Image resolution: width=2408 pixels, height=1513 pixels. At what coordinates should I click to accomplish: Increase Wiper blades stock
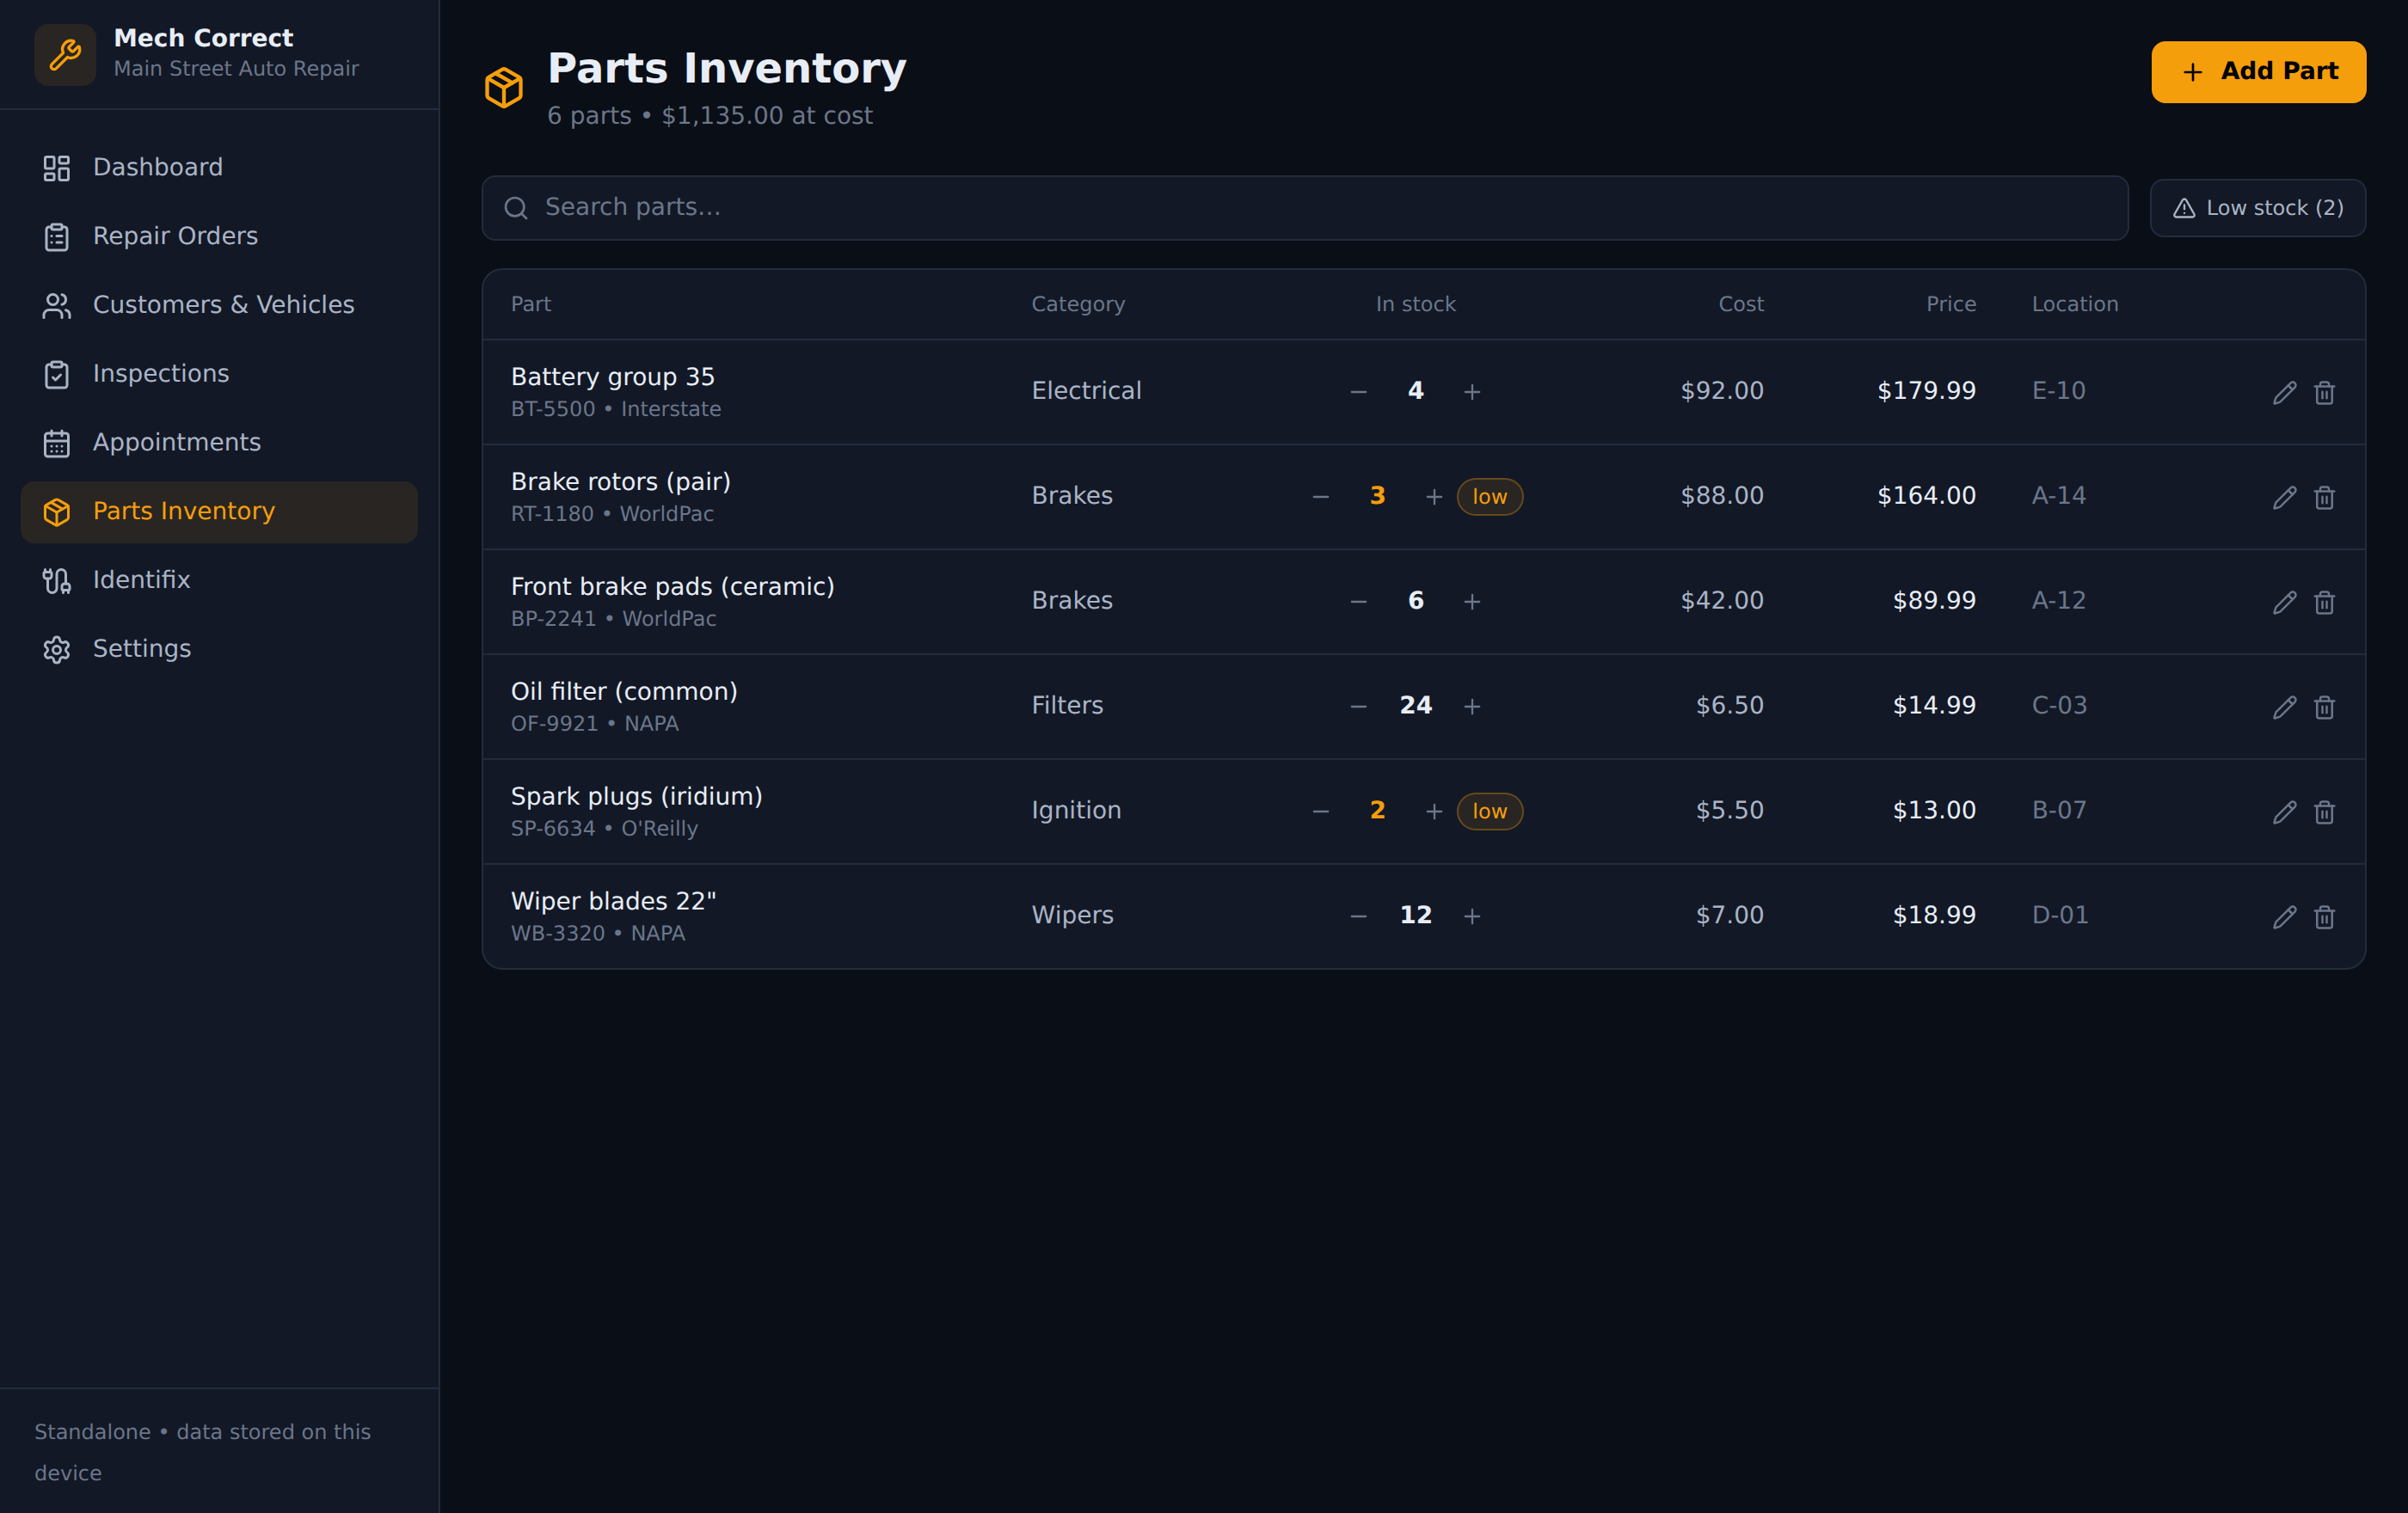[1472, 916]
